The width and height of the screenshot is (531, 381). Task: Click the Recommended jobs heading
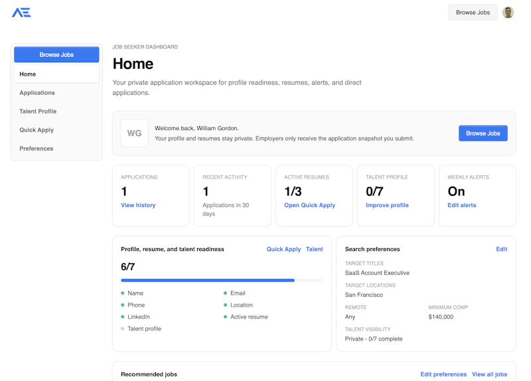[x=149, y=374]
